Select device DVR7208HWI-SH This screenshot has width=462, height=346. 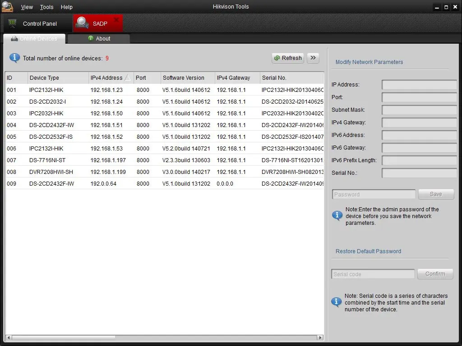(164, 172)
